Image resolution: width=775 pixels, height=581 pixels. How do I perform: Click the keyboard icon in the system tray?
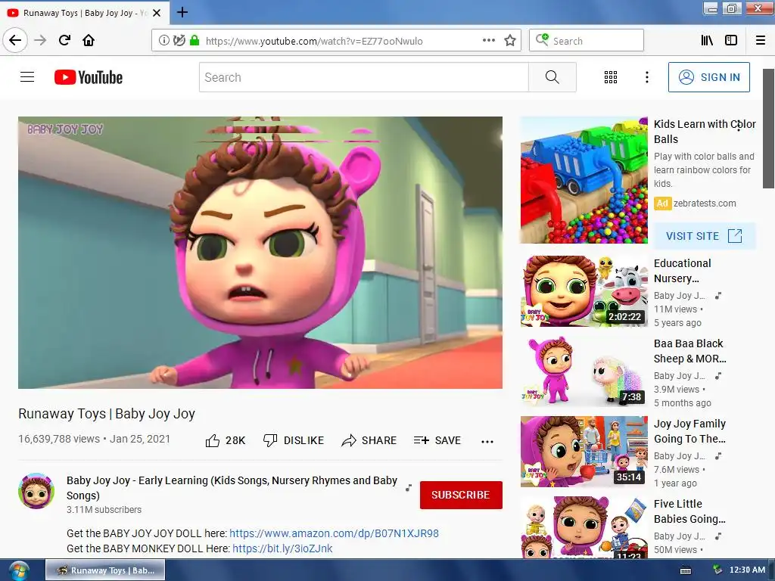[686, 570]
